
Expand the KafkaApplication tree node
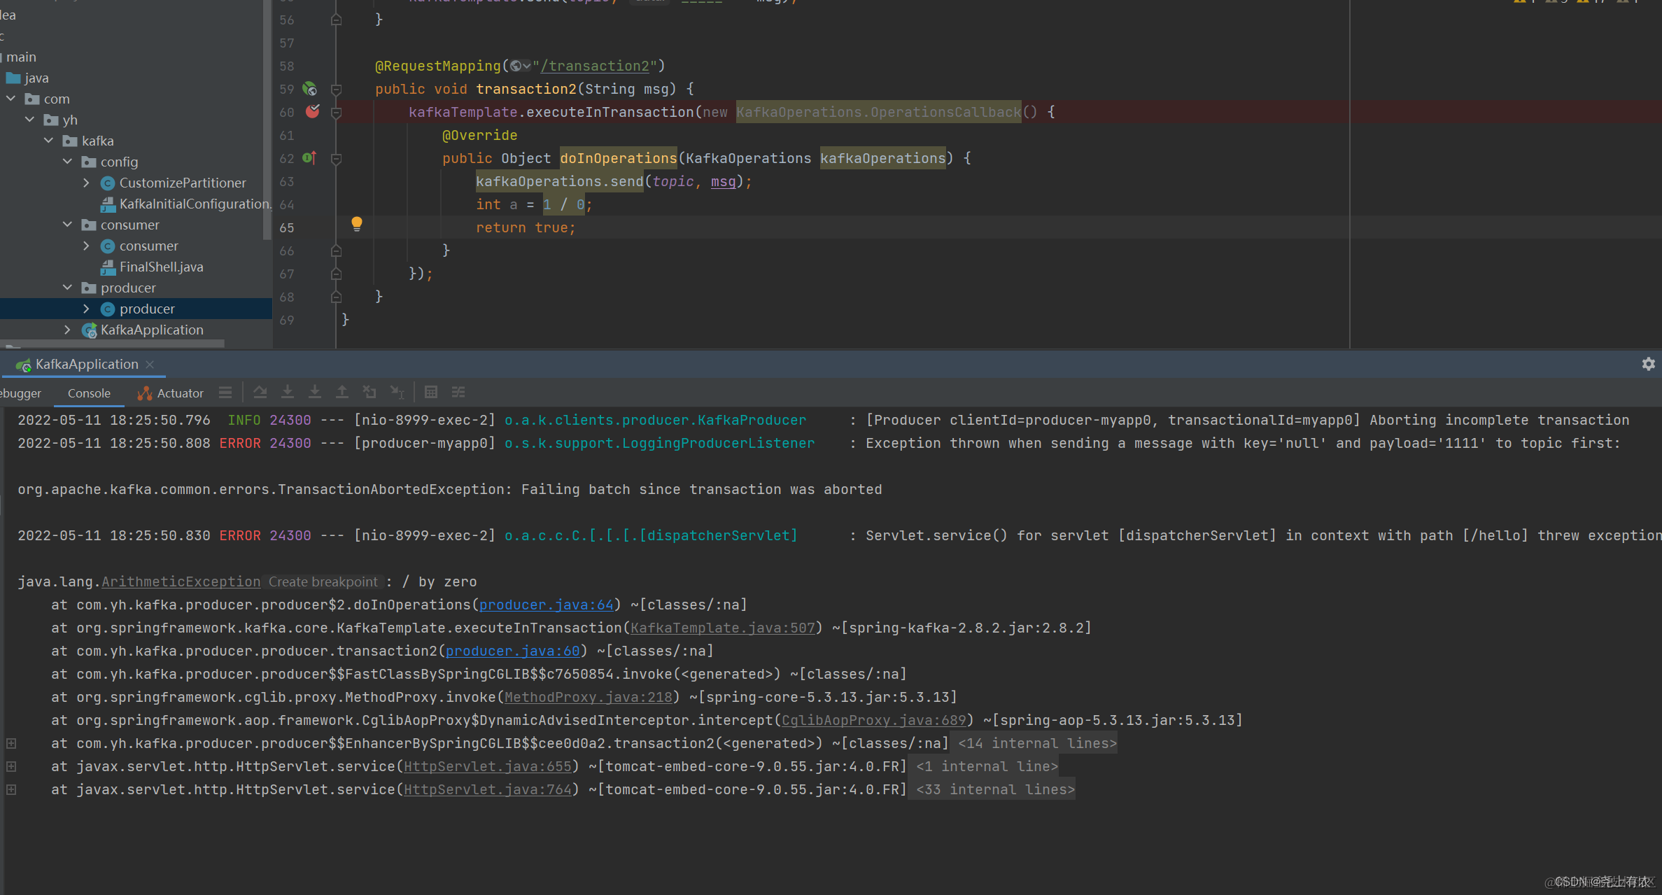coord(68,330)
